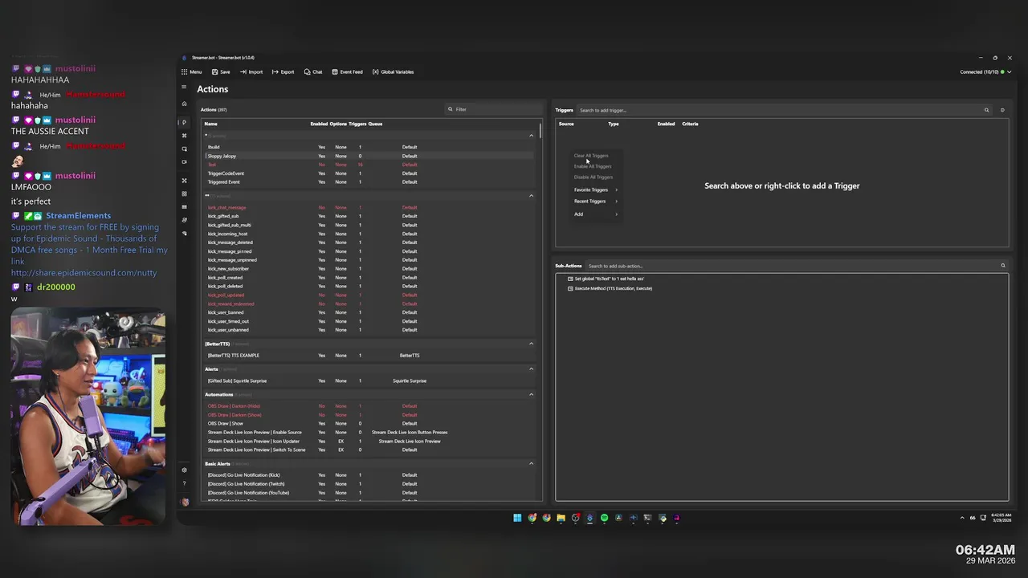Sort actions by the Queue column header

click(x=375, y=124)
